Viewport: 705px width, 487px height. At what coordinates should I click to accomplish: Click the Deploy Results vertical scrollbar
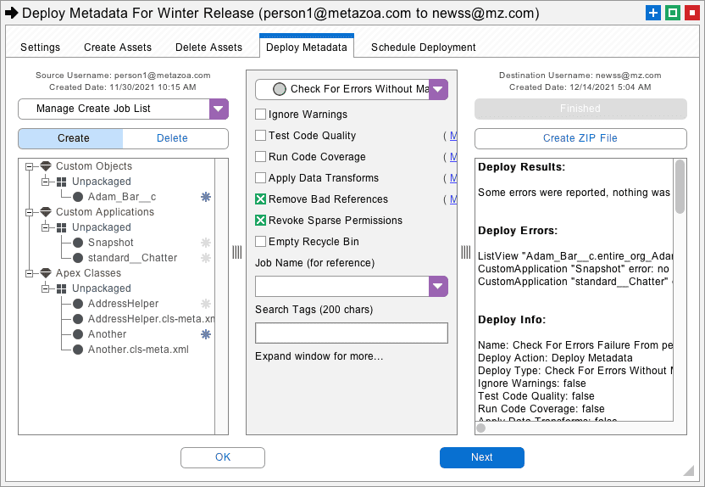click(x=680, y=288)
